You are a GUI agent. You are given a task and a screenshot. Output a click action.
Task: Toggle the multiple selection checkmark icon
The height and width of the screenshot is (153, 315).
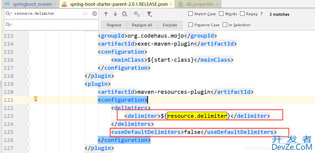coord(137,14)
